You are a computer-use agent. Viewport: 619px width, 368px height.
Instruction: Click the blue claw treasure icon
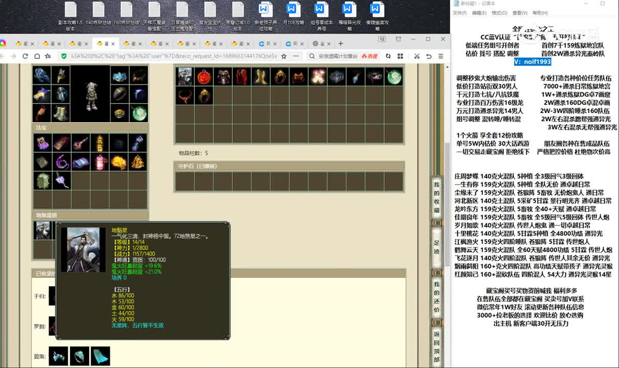[137, 143]
